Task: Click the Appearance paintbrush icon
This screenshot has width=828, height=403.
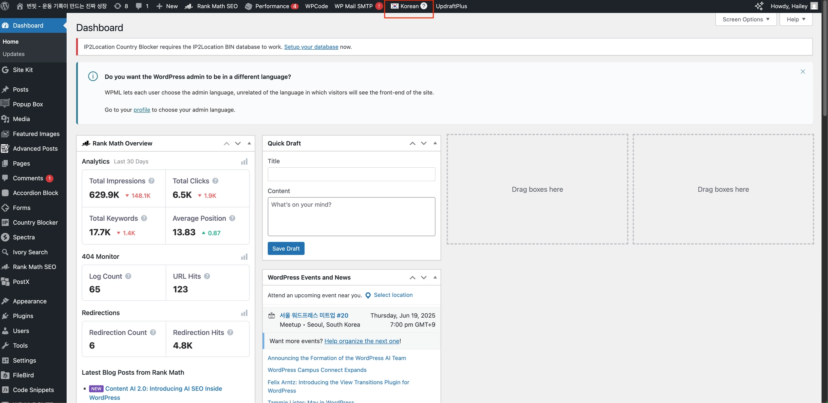Action: 5,301
